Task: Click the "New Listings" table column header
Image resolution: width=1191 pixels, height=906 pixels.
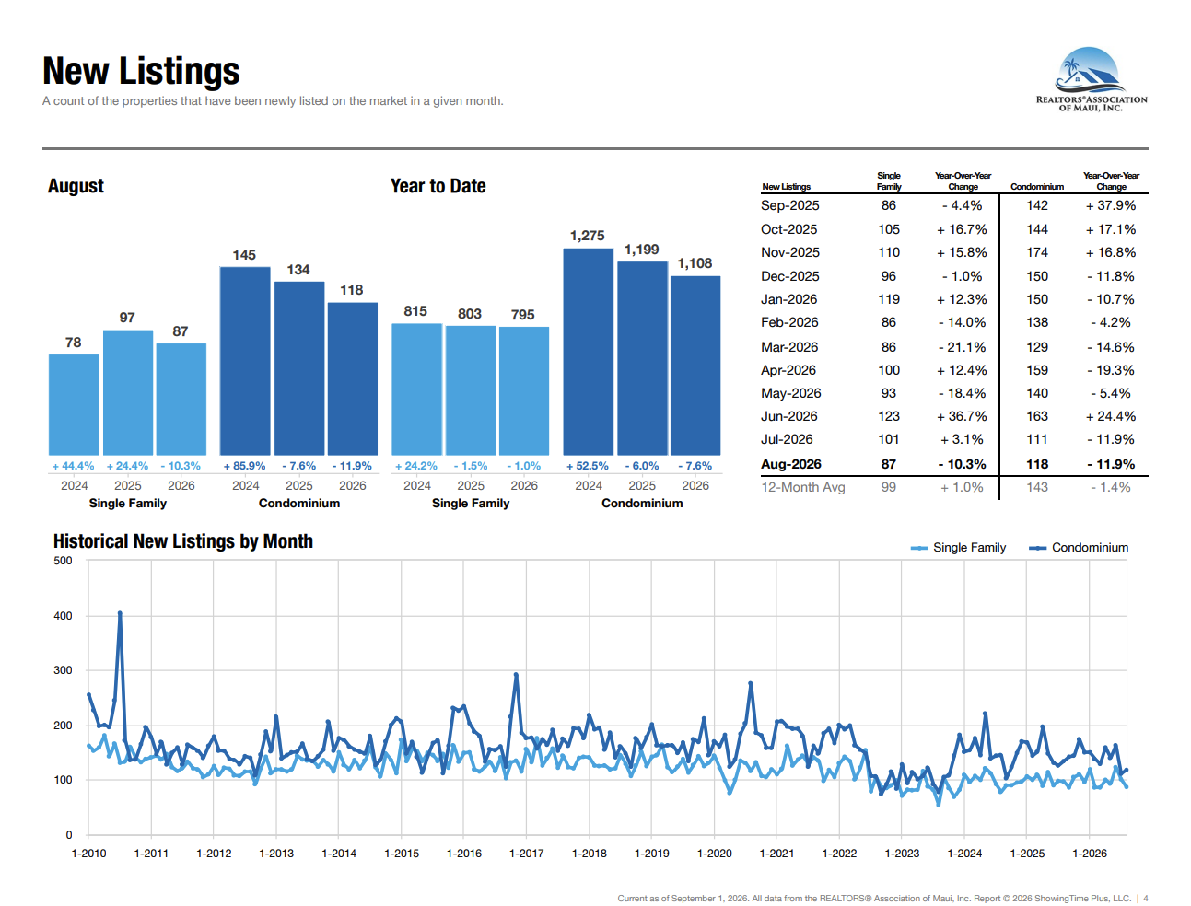Action: [787, 187]
